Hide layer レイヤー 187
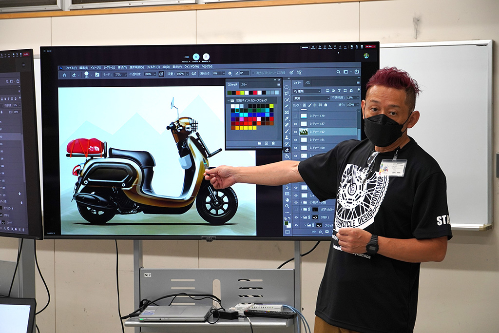 pos(295,124)
